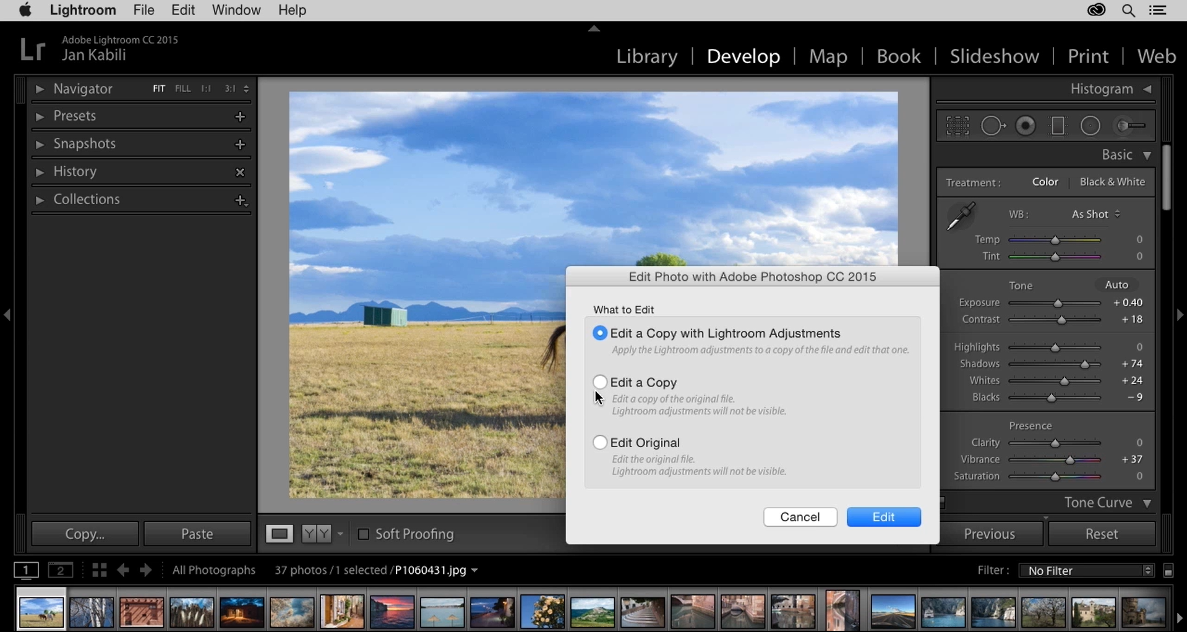The height and width of the screenshot is (632, 1187).
Task: Create a new snapshot with plus icon
Action: click(241, 144)
